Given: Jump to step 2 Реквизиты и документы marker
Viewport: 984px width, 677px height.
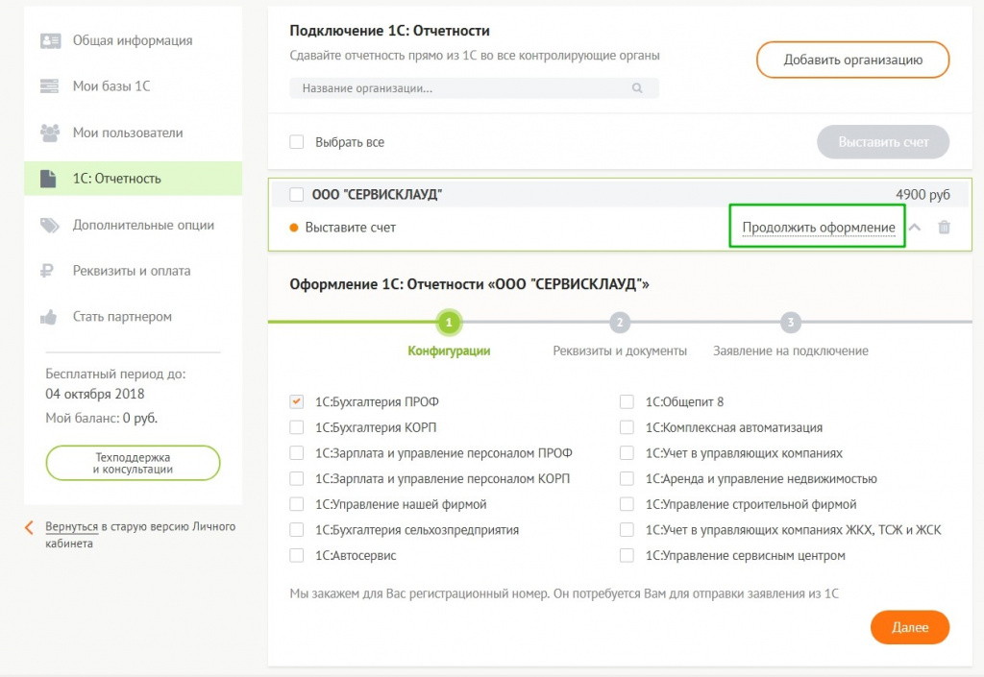Looking at the screenshot, I should click(x=620, y=323).
